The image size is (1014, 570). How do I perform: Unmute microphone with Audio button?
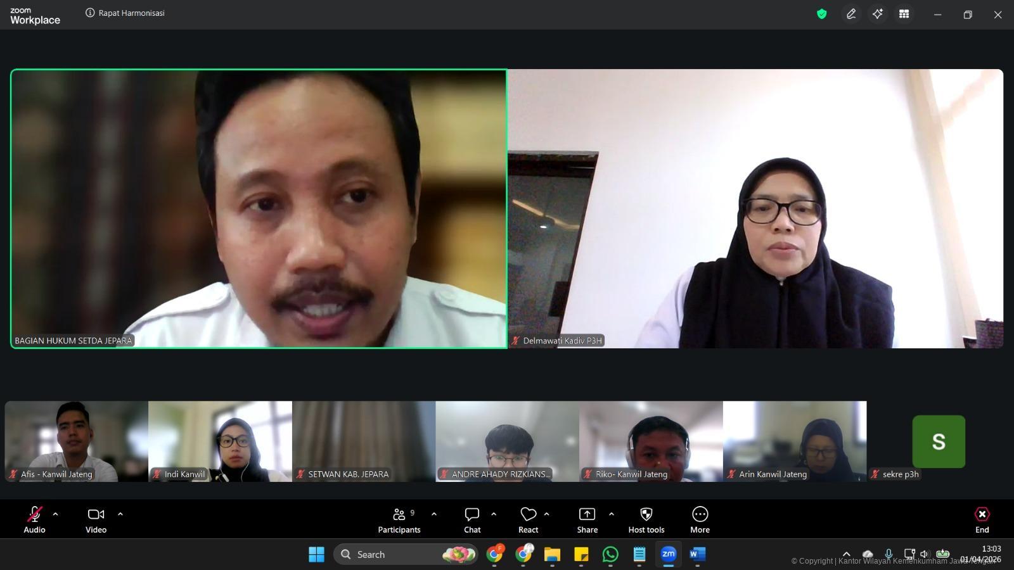34,520
